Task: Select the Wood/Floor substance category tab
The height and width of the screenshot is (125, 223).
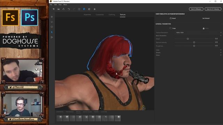Action: [x=87, y=112]
